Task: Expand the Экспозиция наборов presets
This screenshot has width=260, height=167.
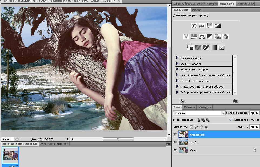Action: point(177,69)
